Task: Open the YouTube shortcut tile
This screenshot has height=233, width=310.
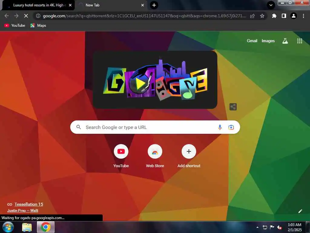Action: pyautogui.click(x=121, y=156)
